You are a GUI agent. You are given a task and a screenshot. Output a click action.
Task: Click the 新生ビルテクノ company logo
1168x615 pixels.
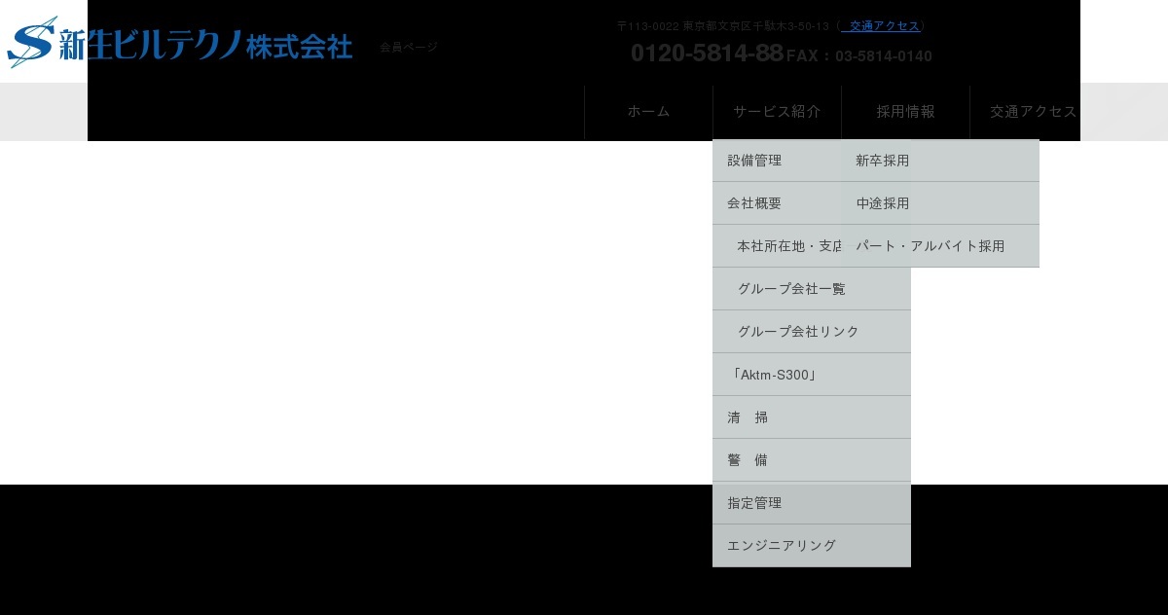[180, 43]
